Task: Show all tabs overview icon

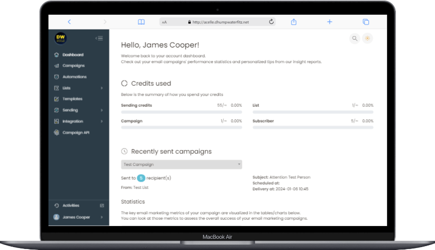Action: [x=366, y=22]
